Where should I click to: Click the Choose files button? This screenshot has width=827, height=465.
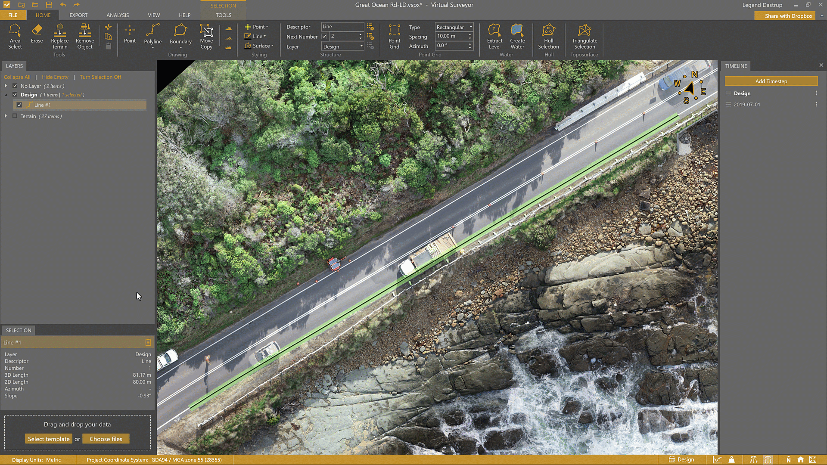tap(106, 439)
